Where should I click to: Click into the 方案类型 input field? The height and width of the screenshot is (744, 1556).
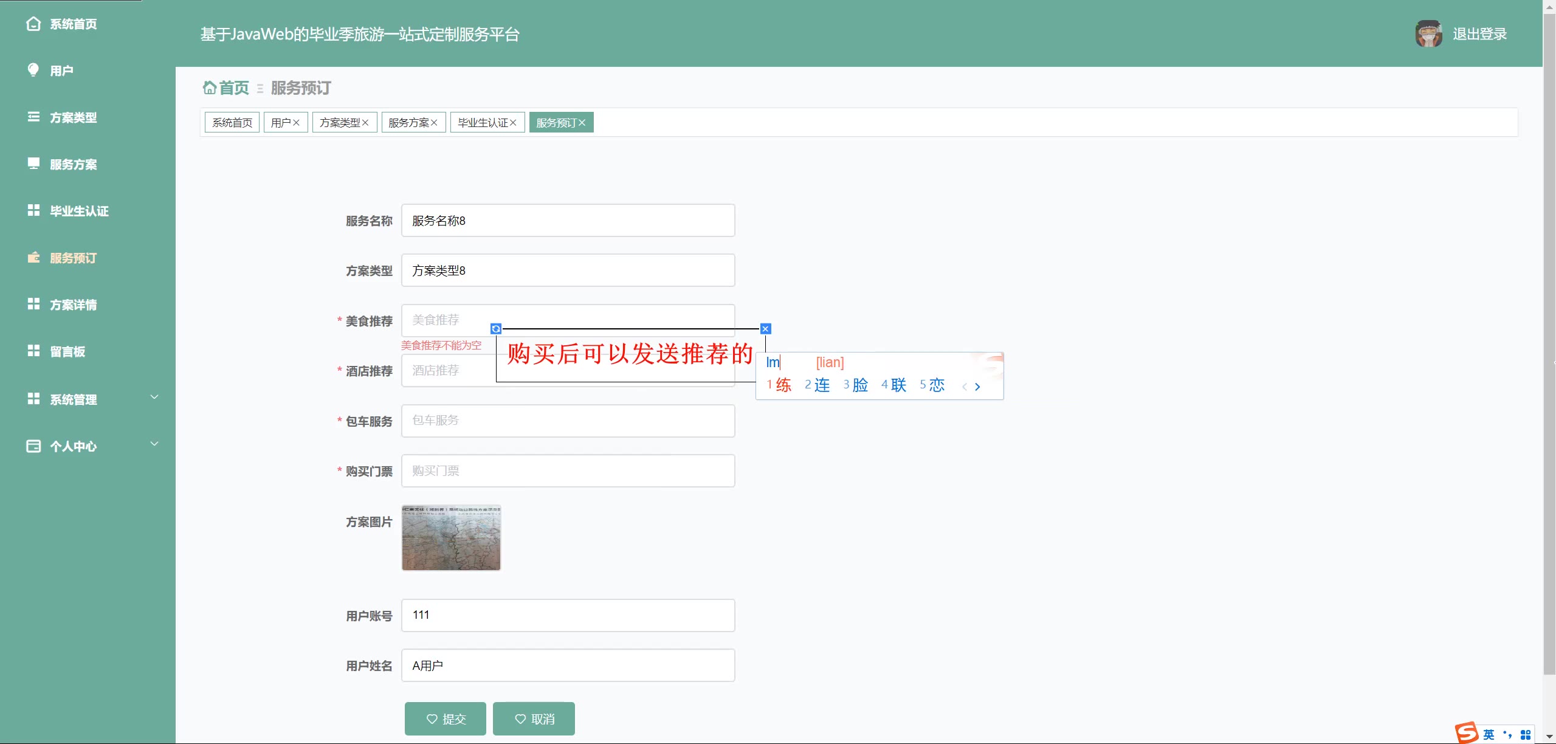(568, 270)
